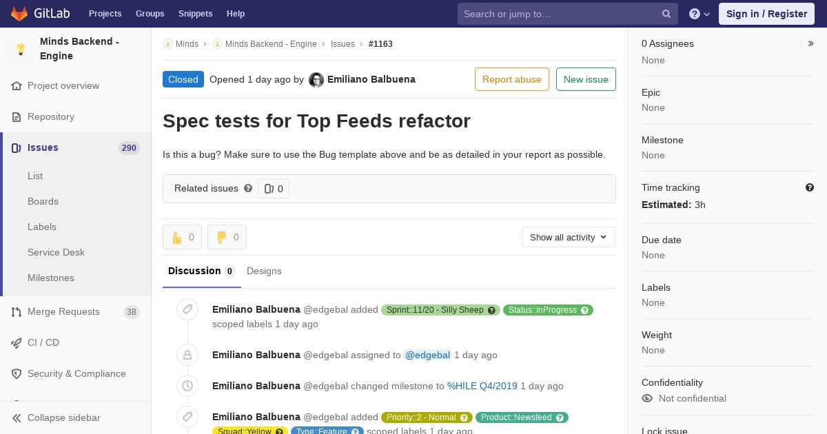Open the Help question mark menu
Screen dimensions: 827x434
700,14
